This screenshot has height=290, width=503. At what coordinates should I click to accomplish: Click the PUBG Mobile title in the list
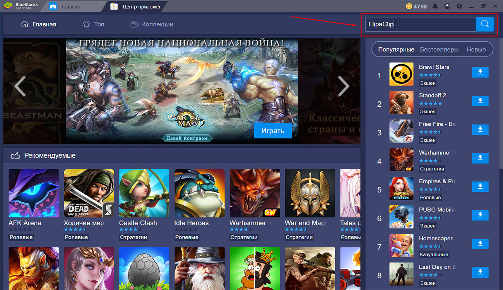point(437,210)
